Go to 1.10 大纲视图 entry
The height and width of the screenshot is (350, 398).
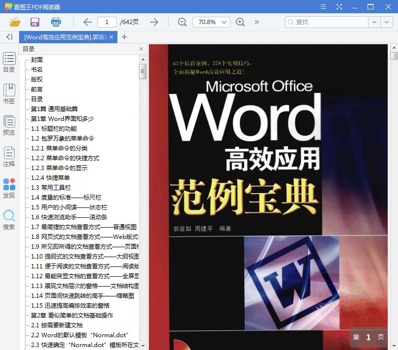pyautogui.click(x=85, y=257)
